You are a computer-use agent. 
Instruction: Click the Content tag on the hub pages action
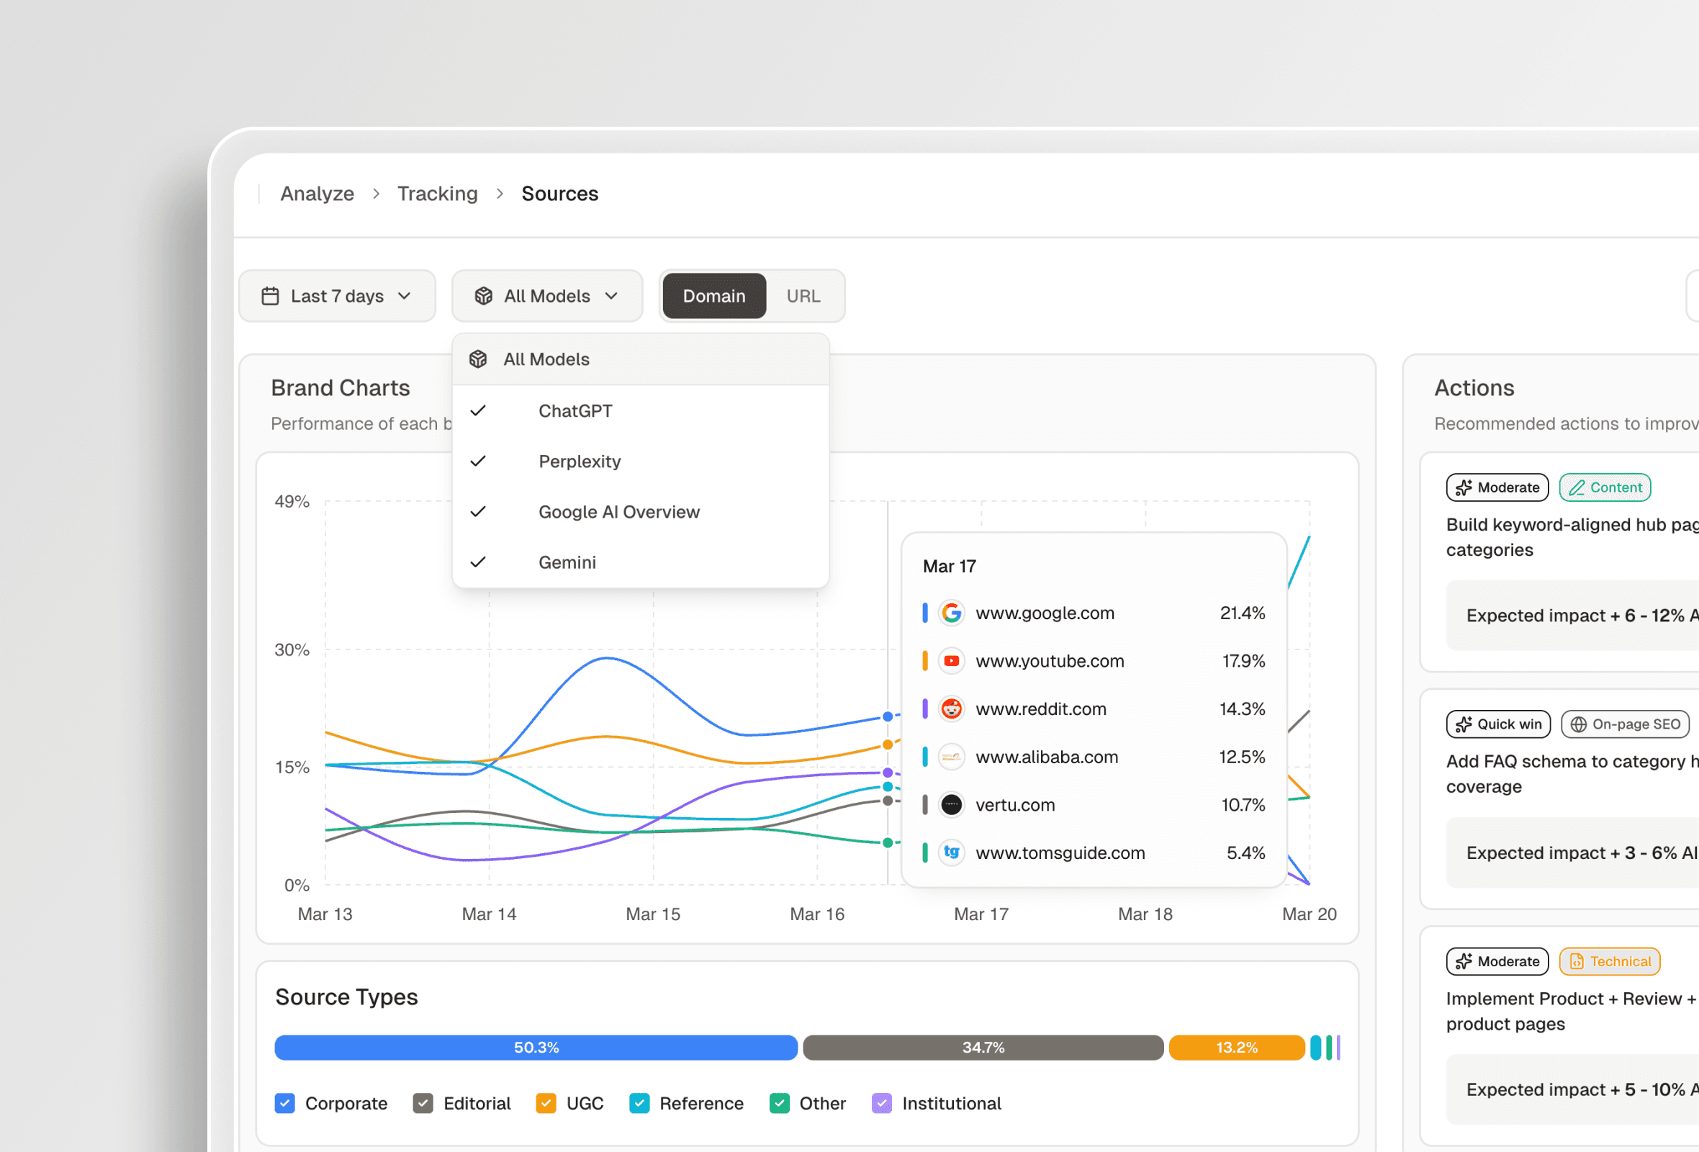pyautogui.click(x=1605, y=487)
